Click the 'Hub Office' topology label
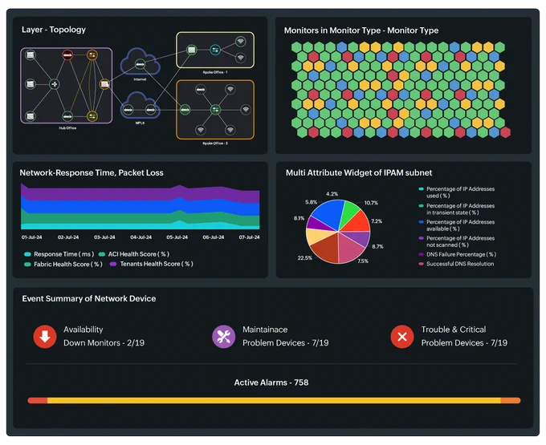 coord(67,128)
